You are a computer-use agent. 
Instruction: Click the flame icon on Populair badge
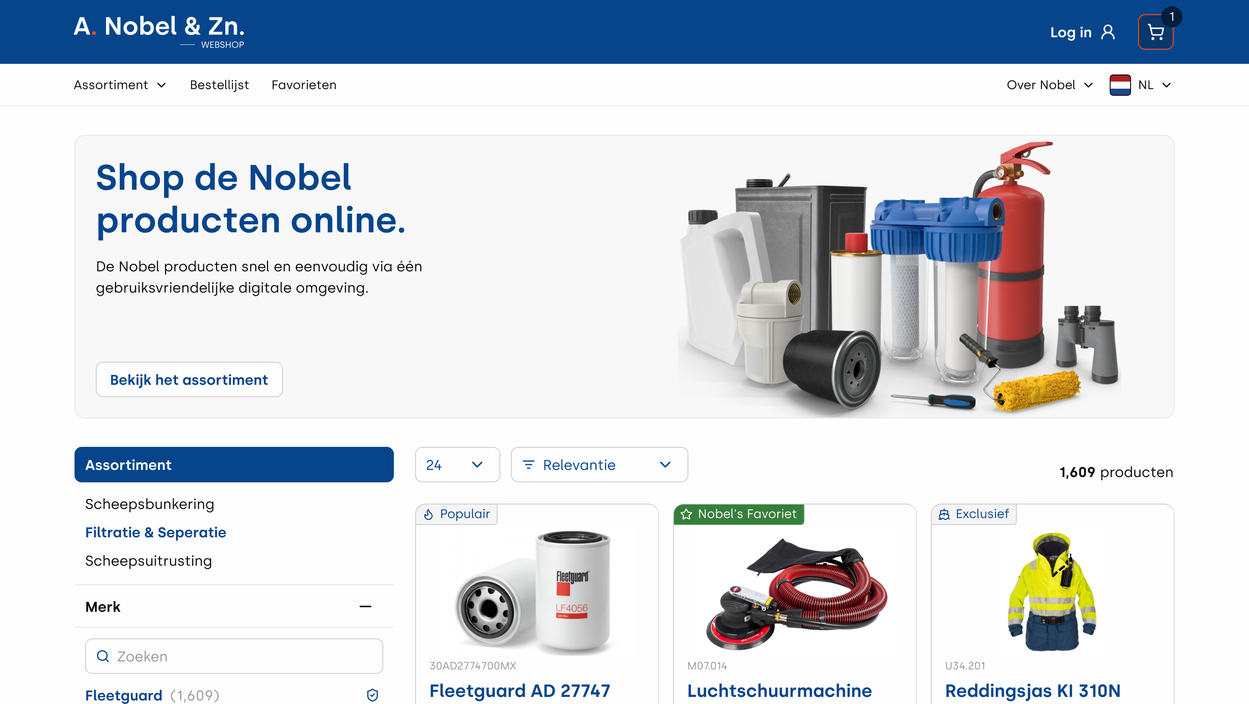(428, 514)
